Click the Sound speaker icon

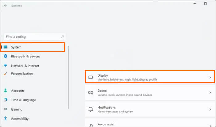pos(90,92)
